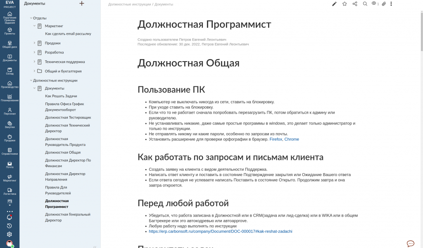Collapse the Маркетинг tree node
Viewport: 423px width, 248px height.
[x=34, y=26]
